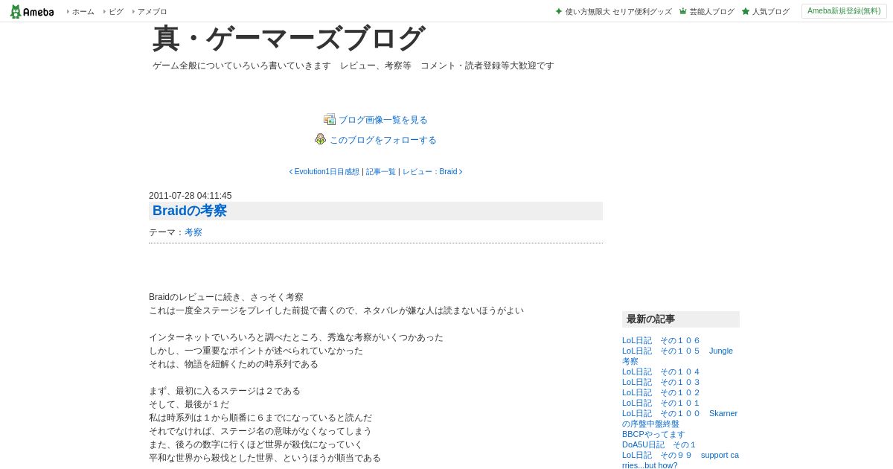The width and height of the screenshot is (893, 469).
Task: Click the star icon beside 人気ブログ
Action: coord(746,11)
